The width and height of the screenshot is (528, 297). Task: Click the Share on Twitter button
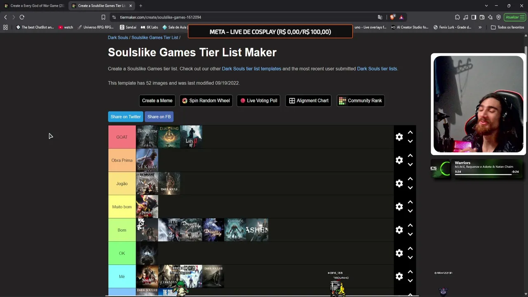(125, 117)
